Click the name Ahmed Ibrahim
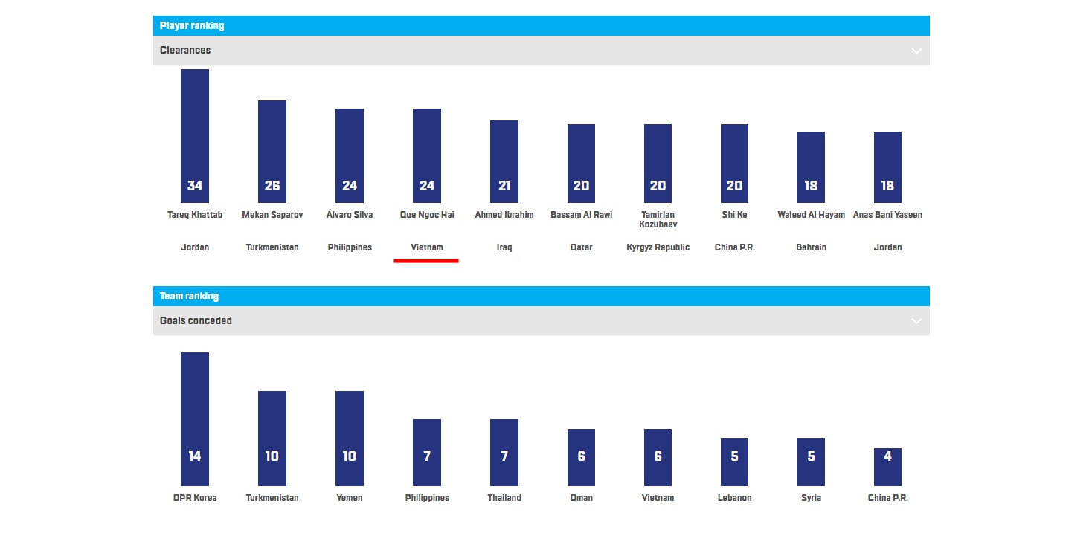 pyautogui.click(x=504, y=215)
